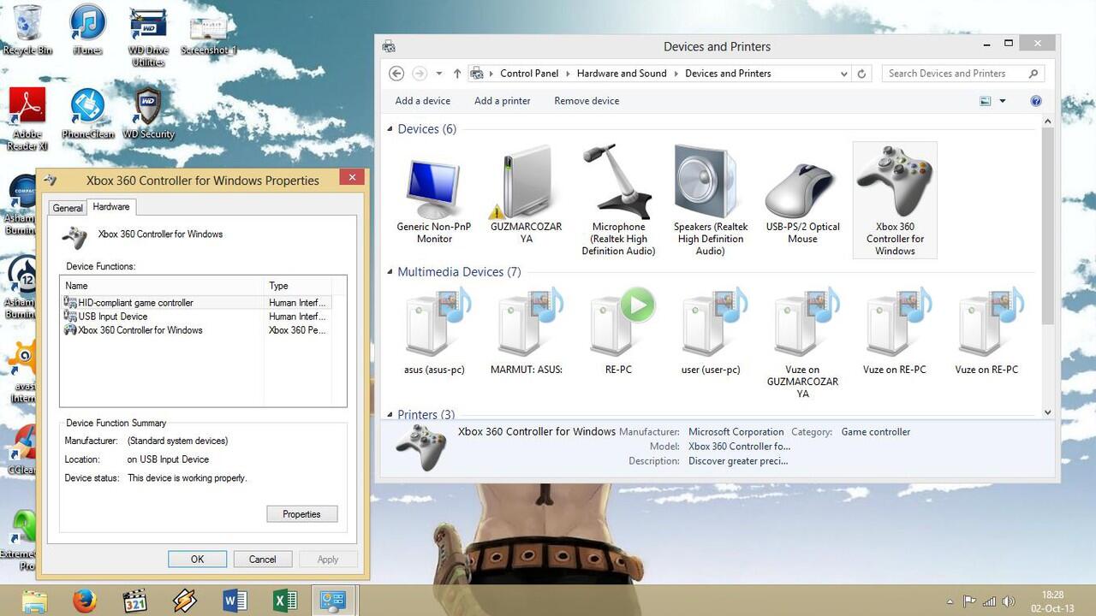Open the iTunes desktop shortcut
The height and width of the screenshot is (616, 1096).
(87, 30)
